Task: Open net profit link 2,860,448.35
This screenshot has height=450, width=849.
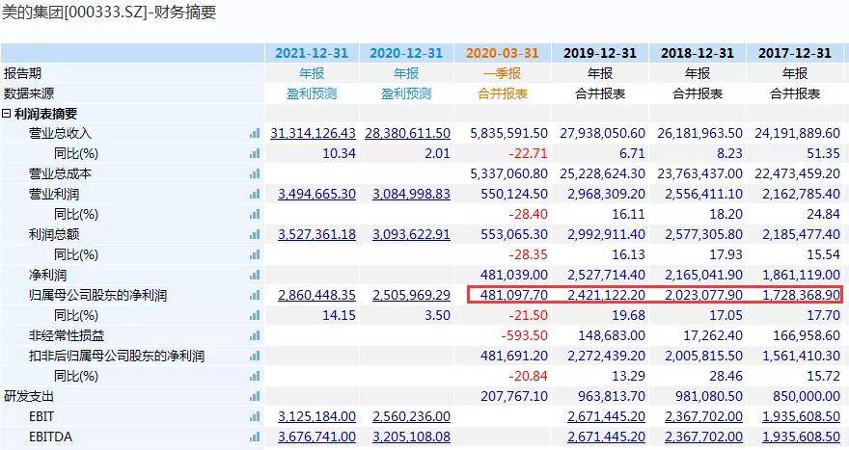Action: tap(316, 295)
